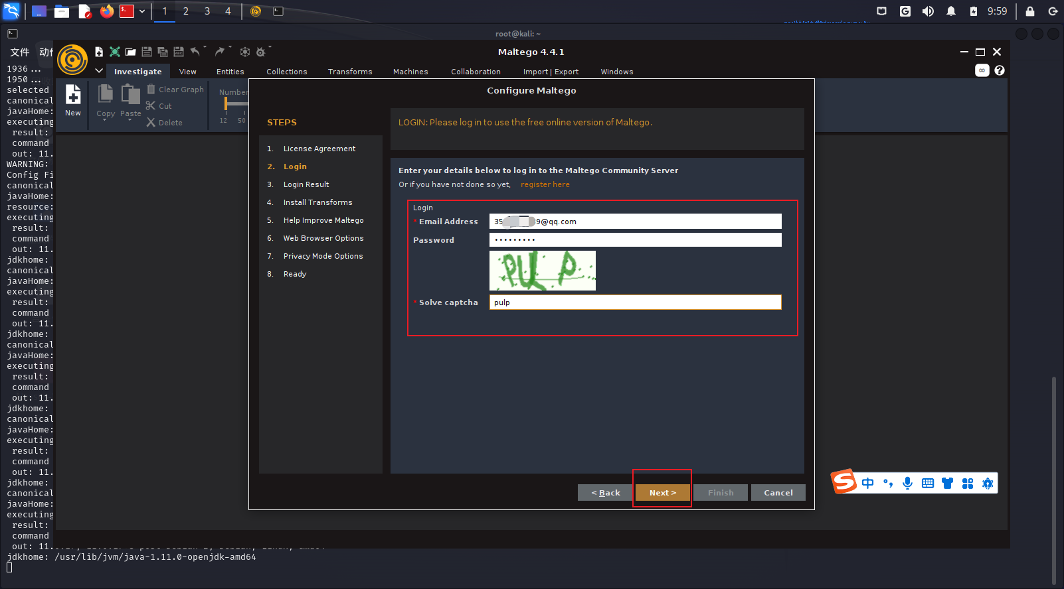Click the Cancel button
Image resolution: width=1064 pixels, height=589 pixels.
pos(778,493)
